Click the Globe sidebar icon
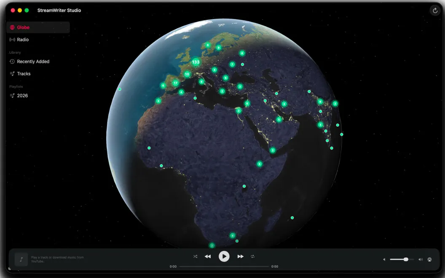This screenshot has height=278, width=445. [x=12, y=27]
